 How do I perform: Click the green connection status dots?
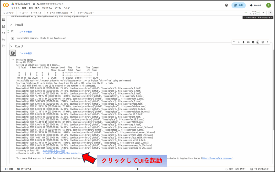tap(246, 13)
